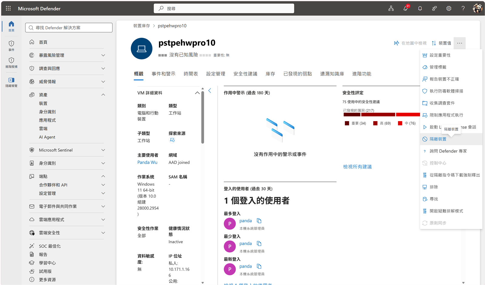Viewport: 485px width, 285px height.
Task: Collapse the details pane with left chevron
Action: tap(210, 91)
